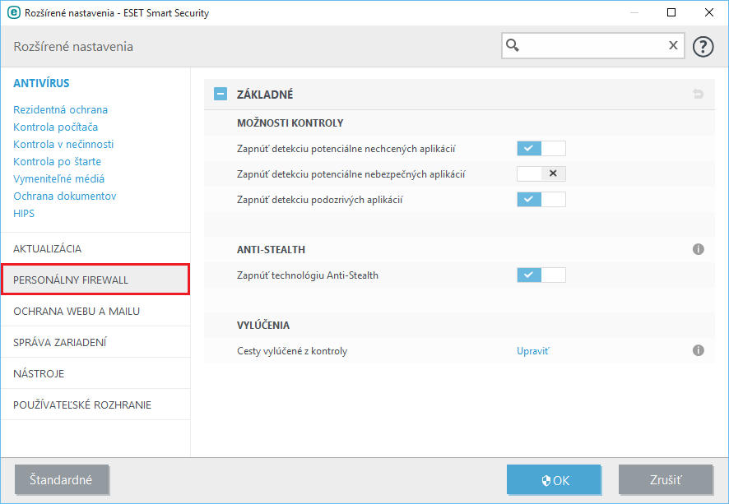
Task: Click Upraviť link for exclusions
Action: click(532, 351)
